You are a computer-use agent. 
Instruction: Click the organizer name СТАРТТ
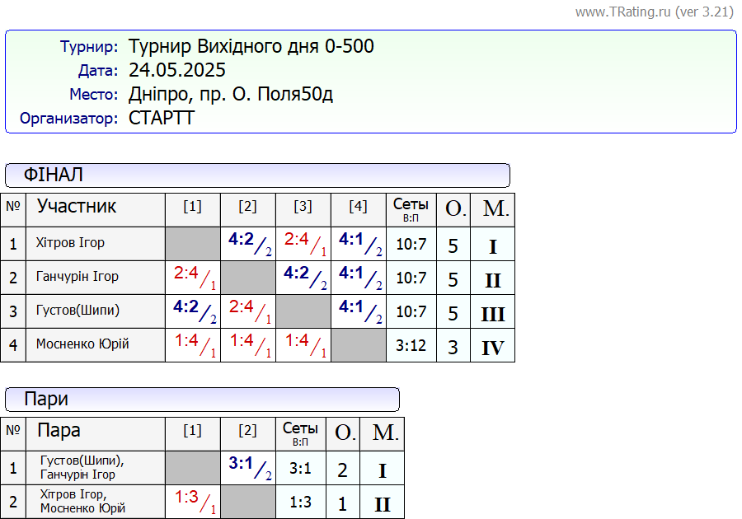point(162,118)
